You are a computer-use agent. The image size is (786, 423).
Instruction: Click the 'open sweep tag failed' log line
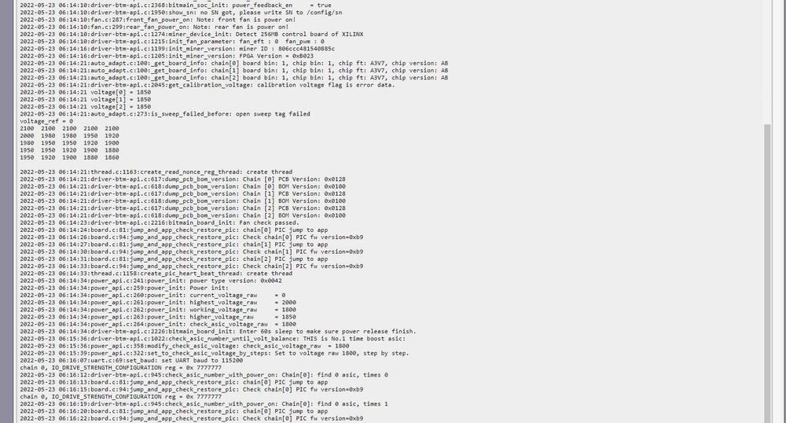tap(165, 114)
